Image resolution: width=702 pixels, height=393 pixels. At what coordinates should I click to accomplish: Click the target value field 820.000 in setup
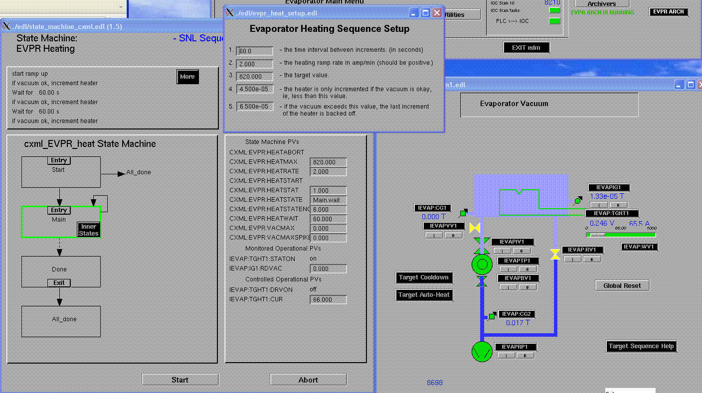[x=255, y=76]
